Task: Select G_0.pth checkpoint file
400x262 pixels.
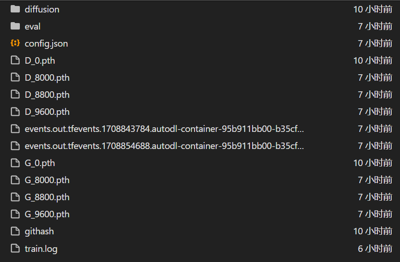Action: pyautogui.click(x=40, y=163)
